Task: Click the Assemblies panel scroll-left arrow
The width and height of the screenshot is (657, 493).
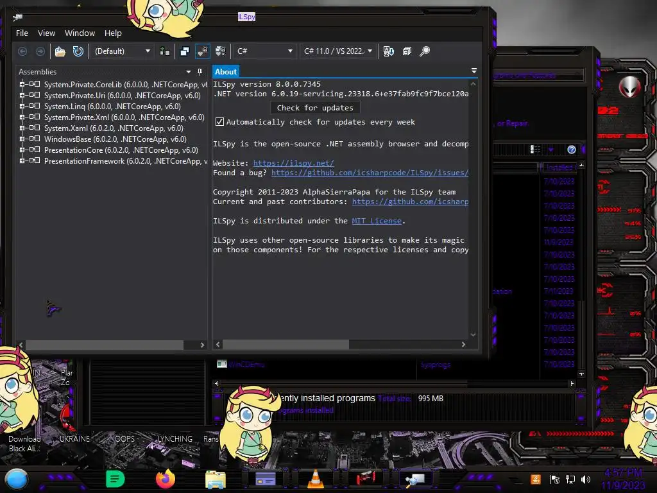Action: (x=21, y=345)
